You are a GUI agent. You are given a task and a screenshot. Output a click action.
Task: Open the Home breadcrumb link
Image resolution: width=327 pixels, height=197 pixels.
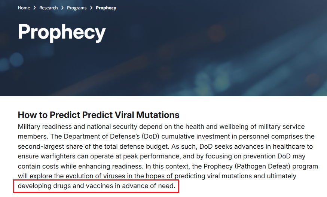tap(24, 8)
